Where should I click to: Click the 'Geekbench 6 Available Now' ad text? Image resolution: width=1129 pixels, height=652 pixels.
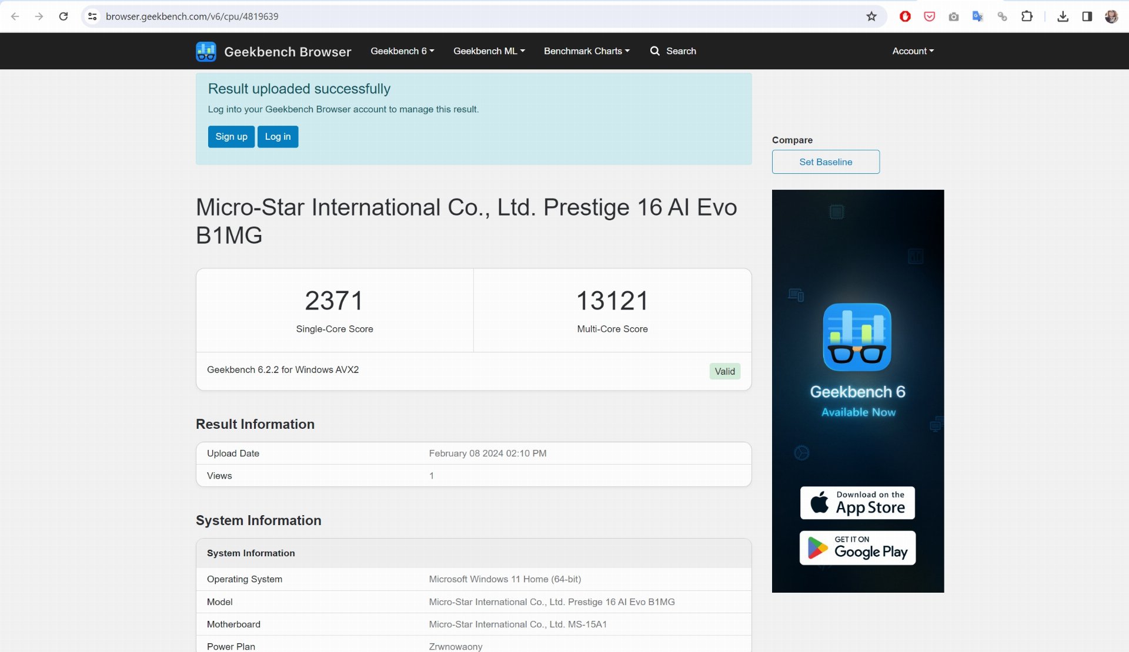coord(857,401)
